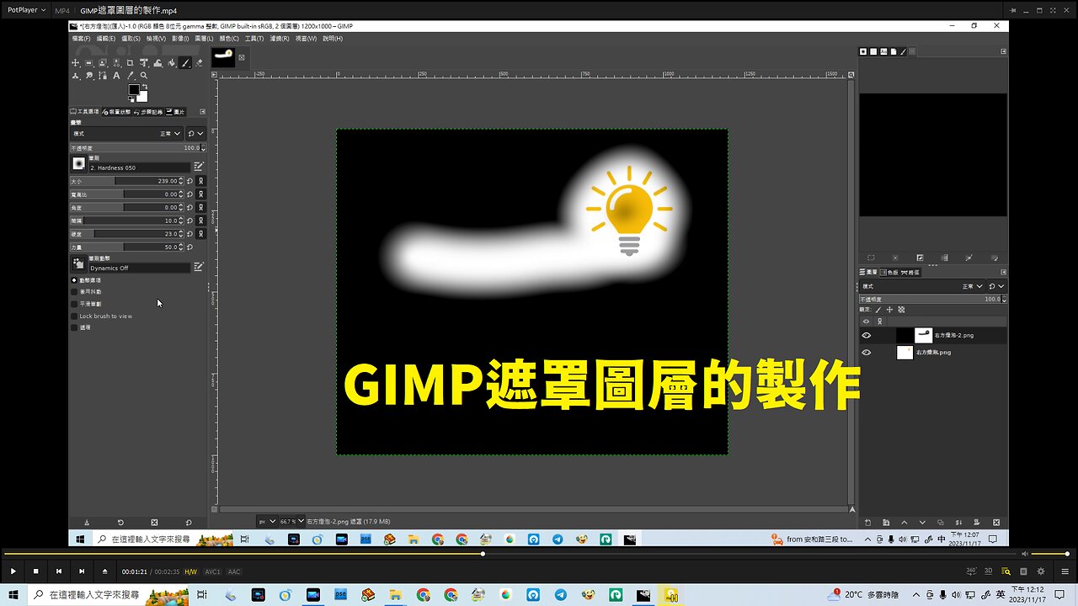Save tool preset icon at tool options bottom
1078x606 pixels.
point(86,522)
